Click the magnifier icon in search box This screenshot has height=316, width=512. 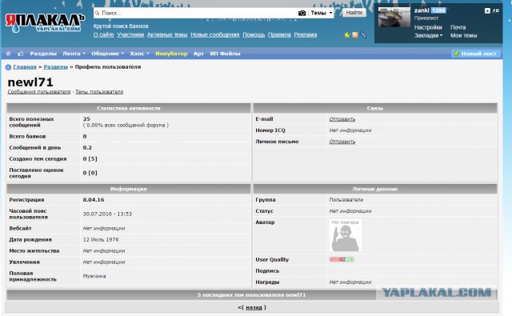[x=97, y=13]
